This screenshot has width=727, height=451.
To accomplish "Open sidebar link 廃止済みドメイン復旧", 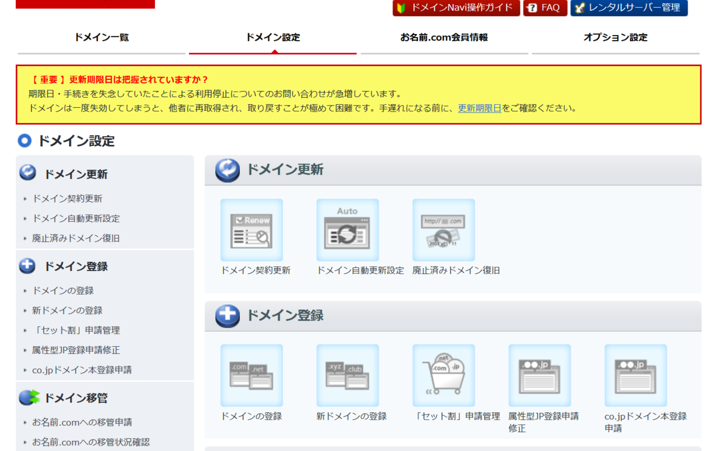I will [76, 239].
